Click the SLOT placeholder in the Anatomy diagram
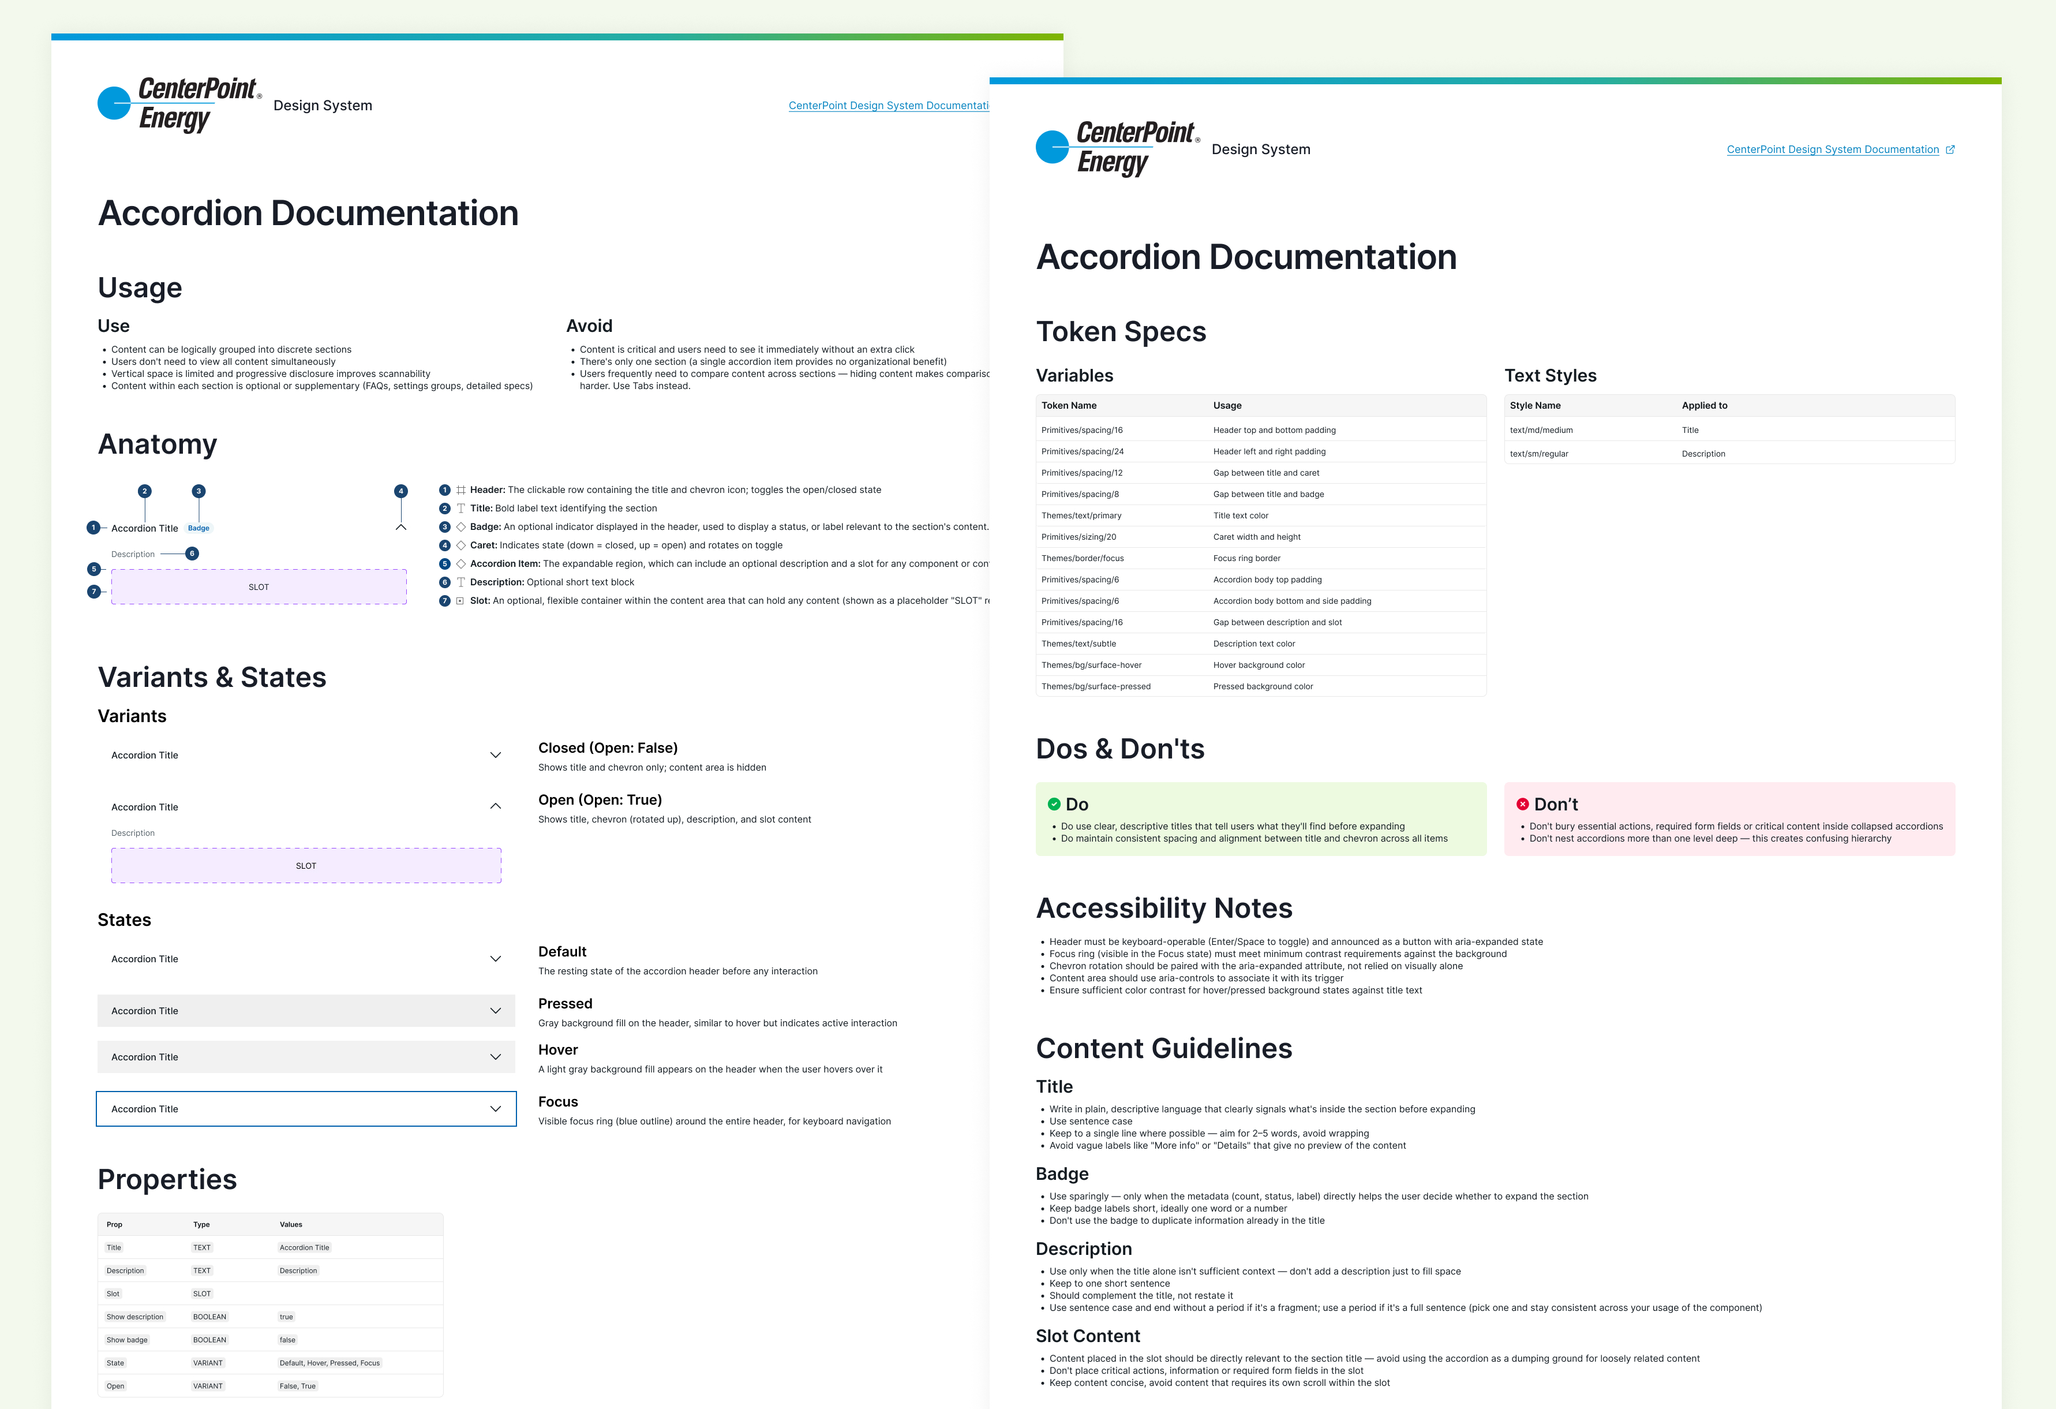 (259, 587)
